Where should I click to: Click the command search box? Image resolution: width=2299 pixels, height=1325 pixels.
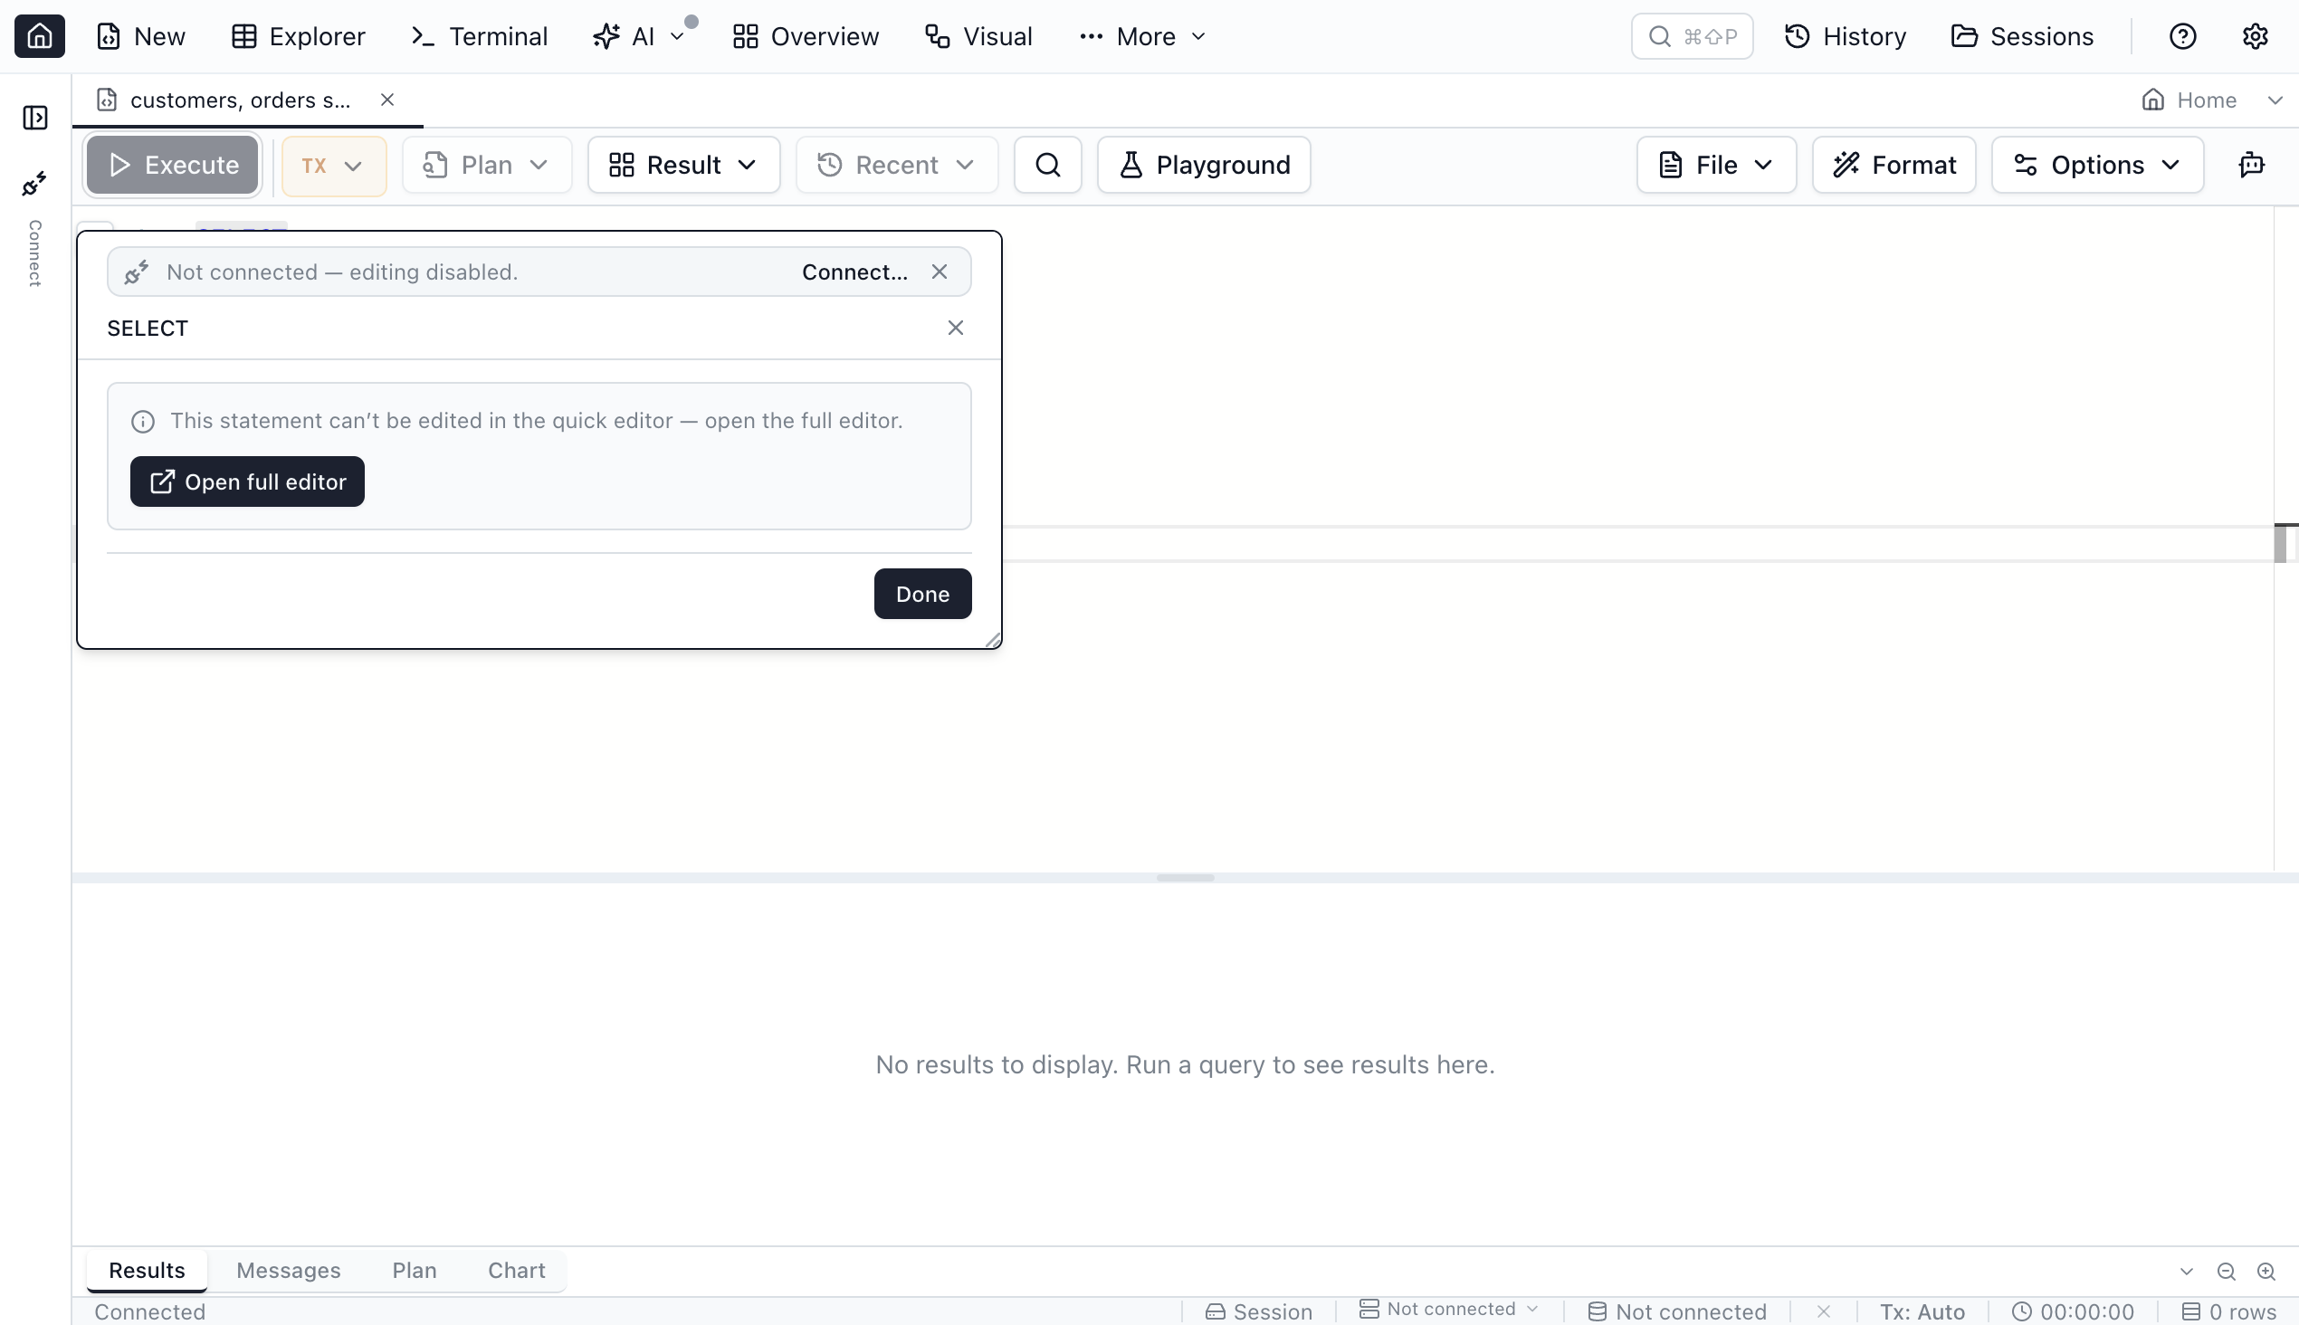click(x=1692, y=36)
